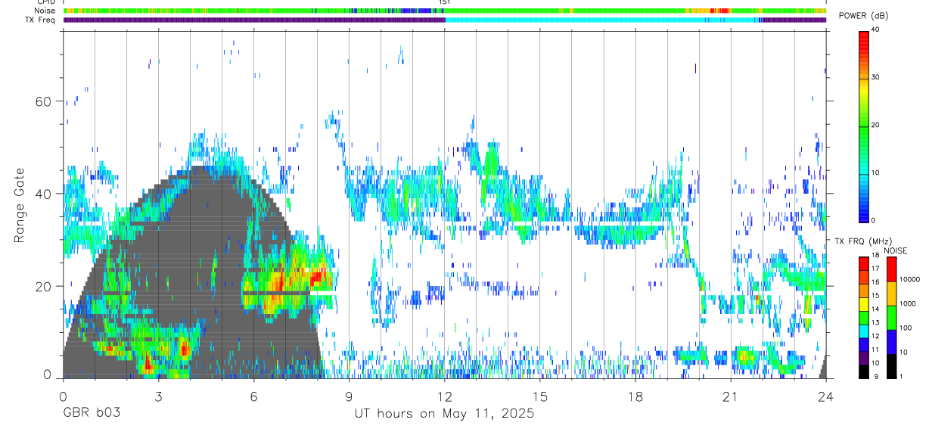
Task: Click the '30' tick on the POWER scale
Action: coord(877,78)
